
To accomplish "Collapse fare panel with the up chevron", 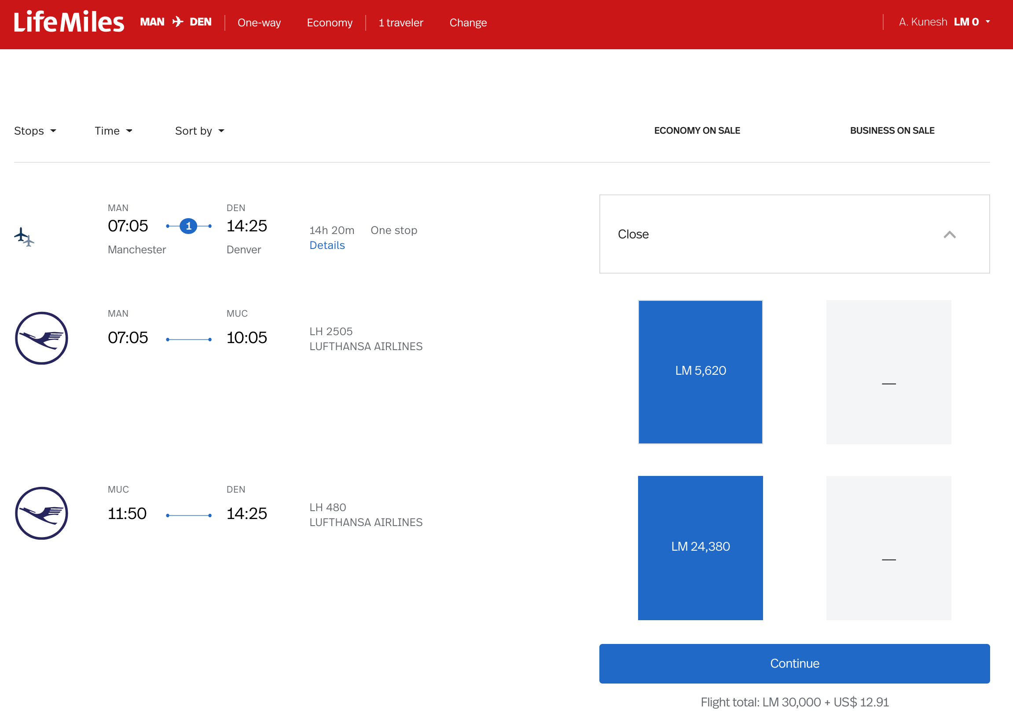I will pos(950,234).
